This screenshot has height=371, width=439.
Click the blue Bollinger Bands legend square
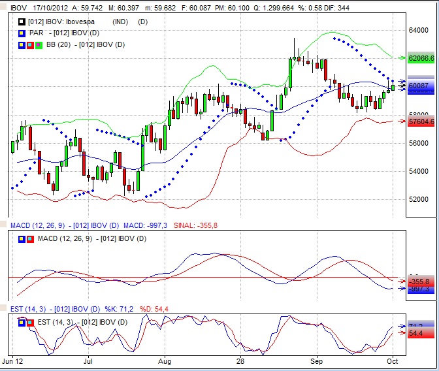coord(22,44)
